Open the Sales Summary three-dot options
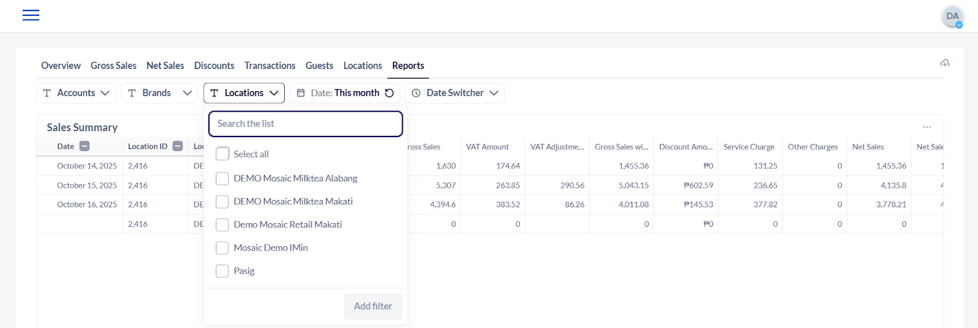The width and height of the screenshot is (978, 328). pyautogui.click(x=927, y=127)
